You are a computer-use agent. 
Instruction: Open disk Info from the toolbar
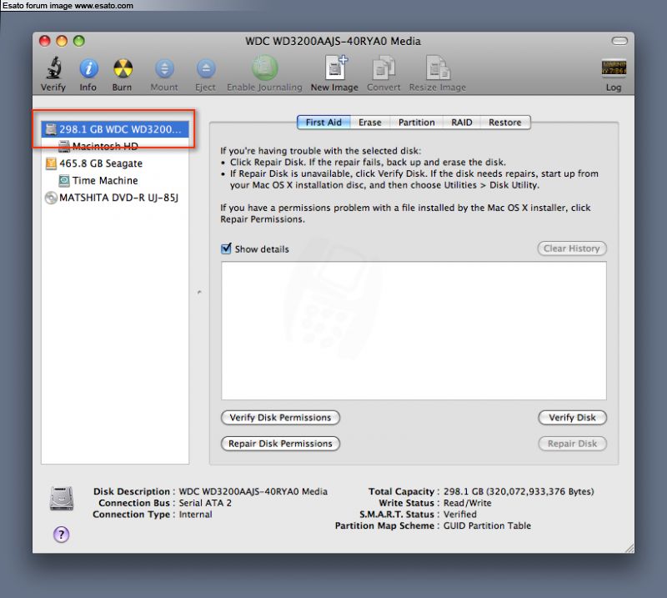click(x=88, y=68)
